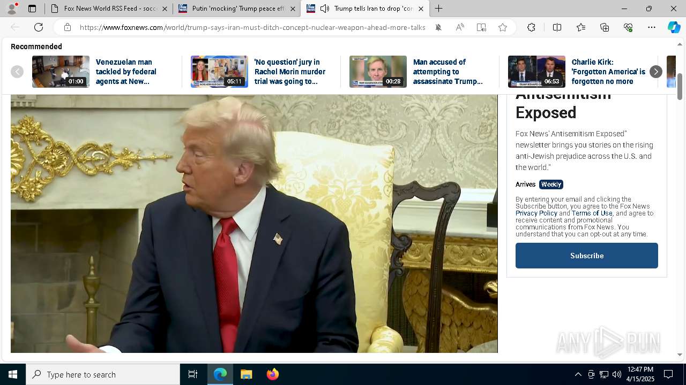
Task: Open Browser essentials
Action: coord(628,27)
